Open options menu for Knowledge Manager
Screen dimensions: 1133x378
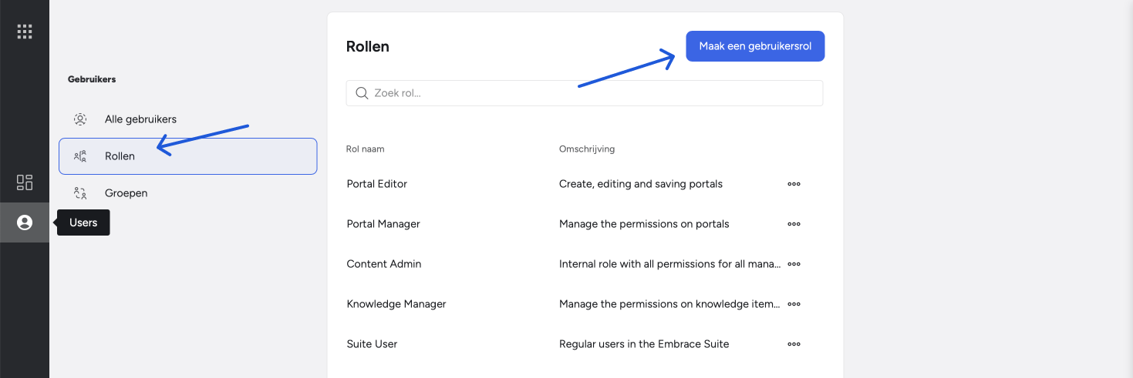794,304
